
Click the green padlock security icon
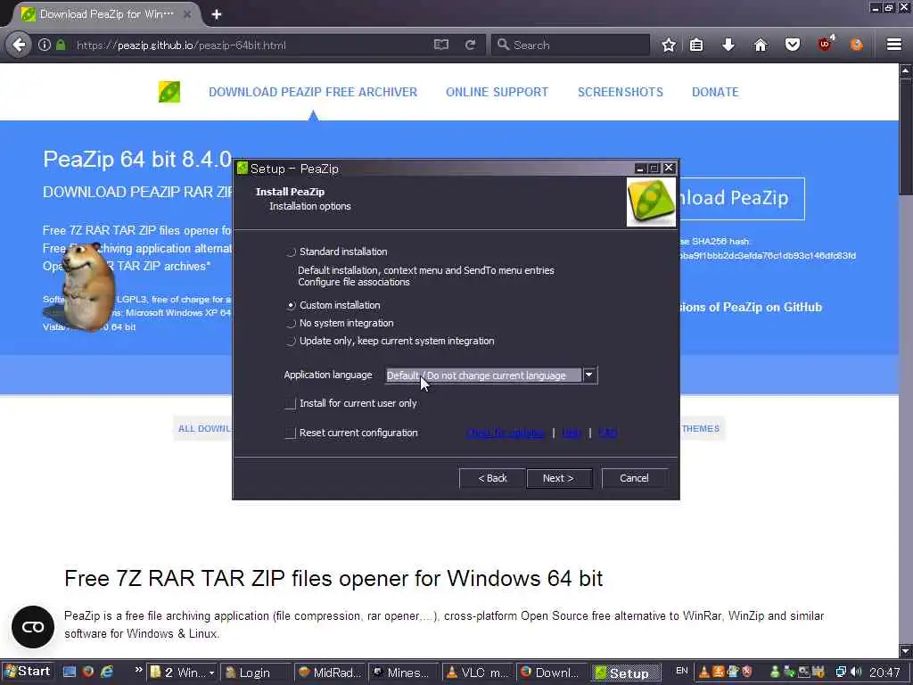coord(61,45)
